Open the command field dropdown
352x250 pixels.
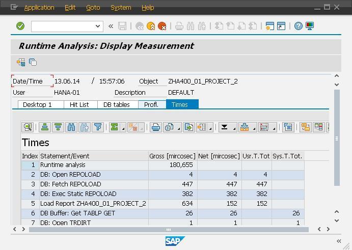(98, 26)
